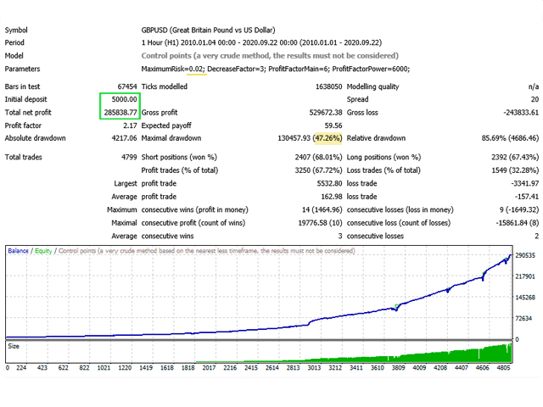Click the largest loss trade value -3341.97
This screenshot has height=407, width=543.
click(x=525, y=183)
